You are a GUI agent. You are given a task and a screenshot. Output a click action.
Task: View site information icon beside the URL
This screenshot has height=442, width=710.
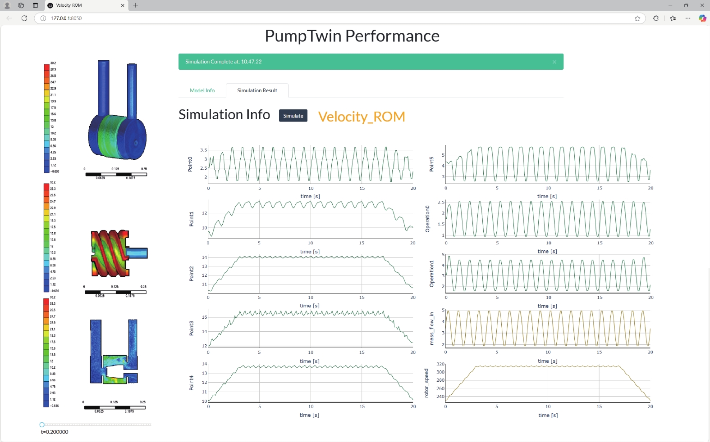[43, 18]
